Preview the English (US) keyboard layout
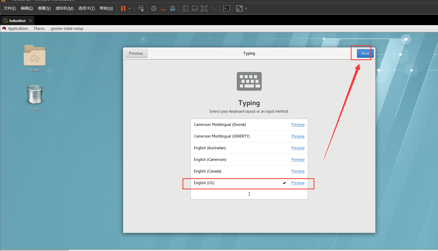This screenshot has height=251, width=438. (x=298, y=183)
